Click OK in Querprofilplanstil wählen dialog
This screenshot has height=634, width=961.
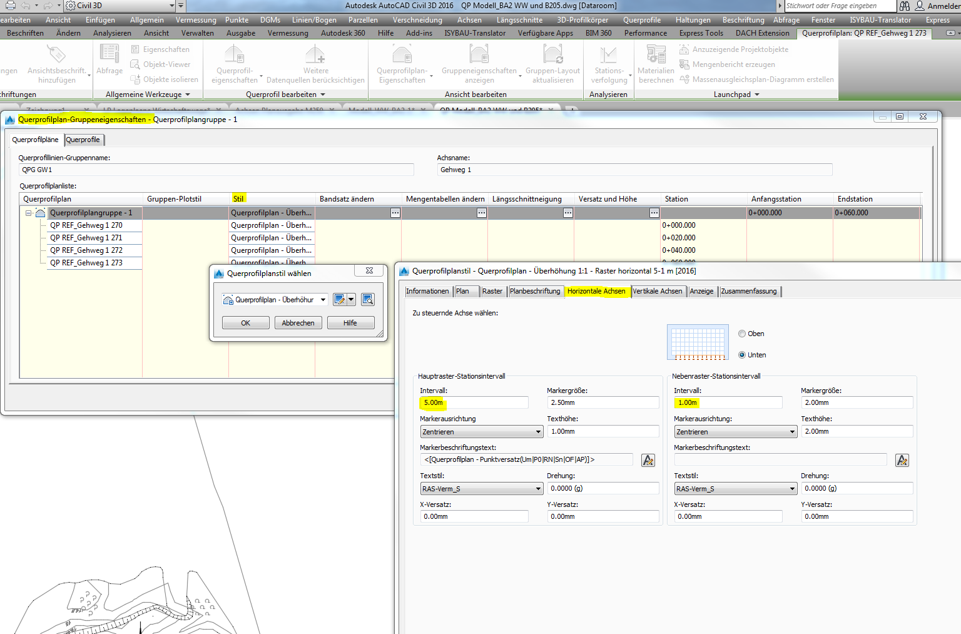(x=246, y=323)
